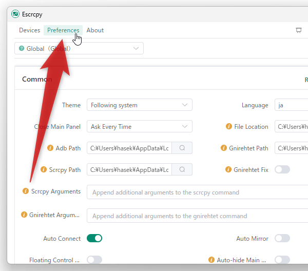
Task: Click the Escrcpy app logo icon
Action: click(15, 14)
